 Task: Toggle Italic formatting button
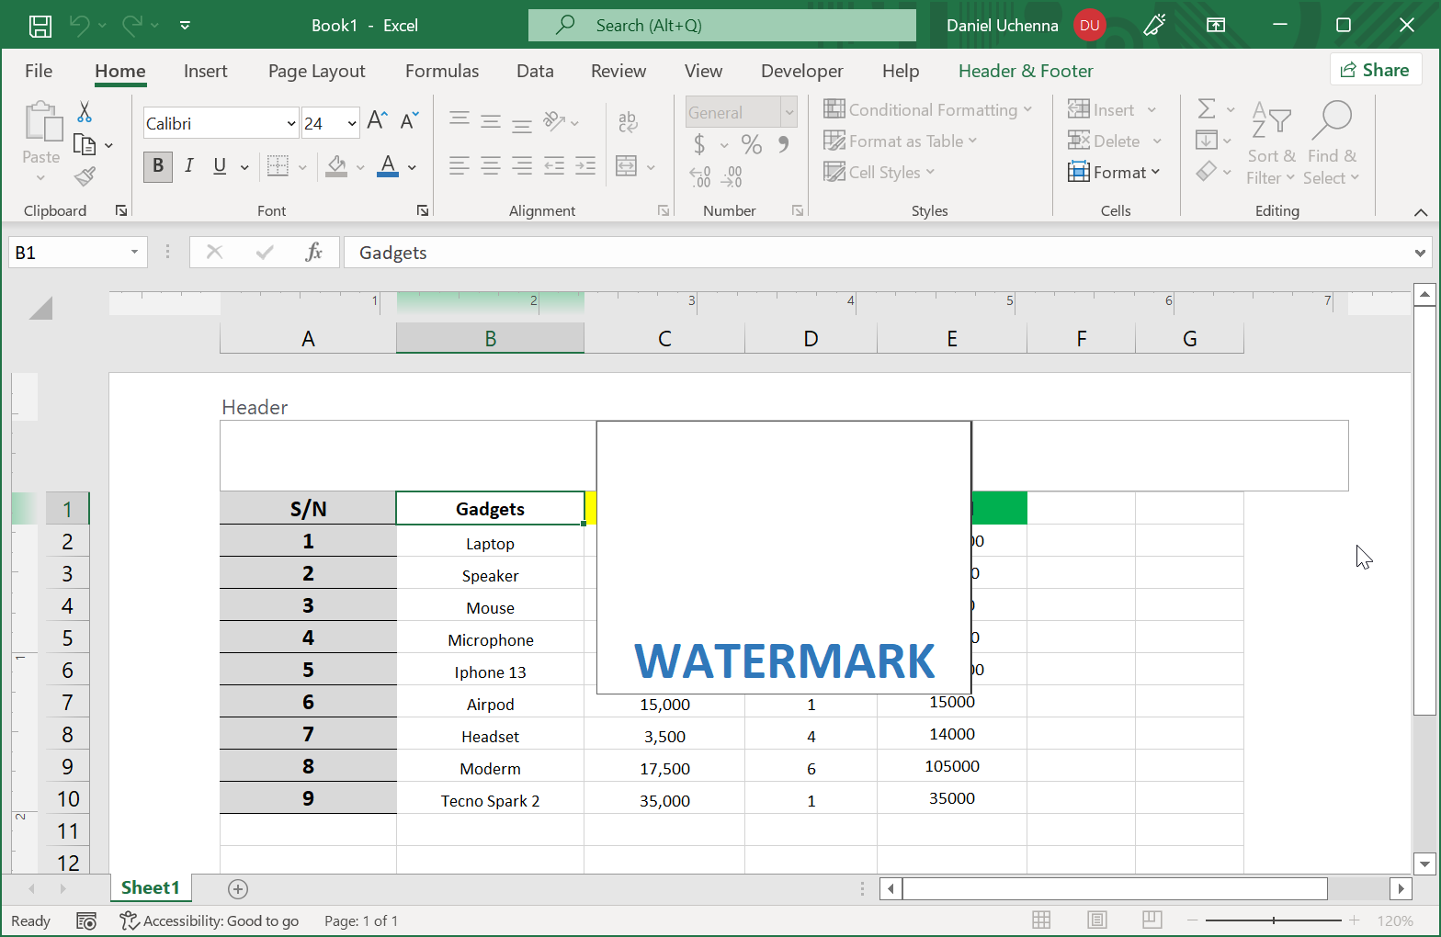pos(189,166)
